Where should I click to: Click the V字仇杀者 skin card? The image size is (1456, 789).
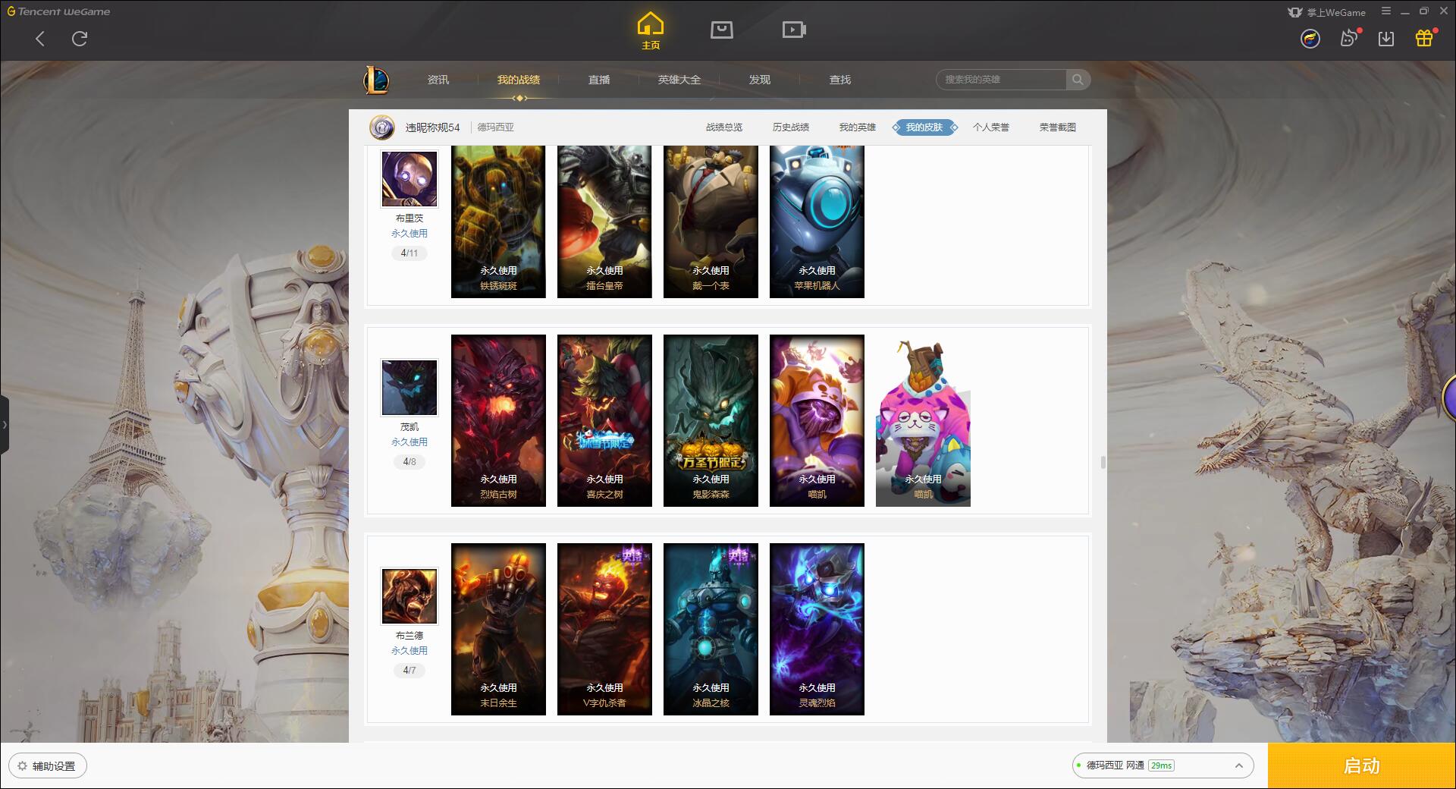point(604,629)
